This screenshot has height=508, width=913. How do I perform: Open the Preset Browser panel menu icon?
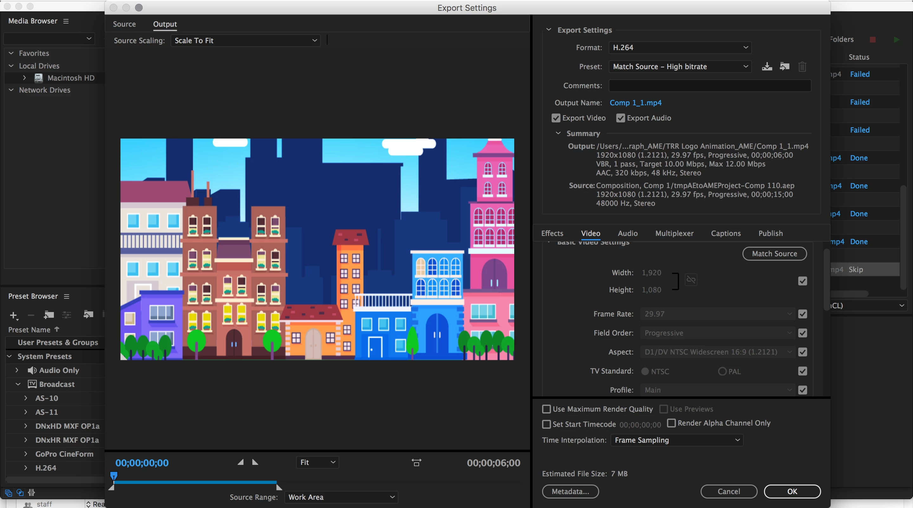click(x=67, y=296)
